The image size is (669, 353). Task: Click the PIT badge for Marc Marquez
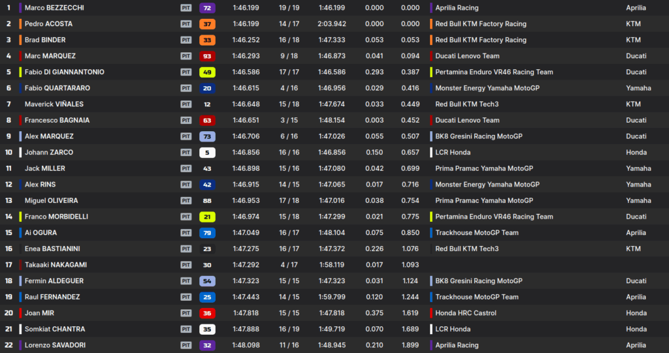[186, 56]
